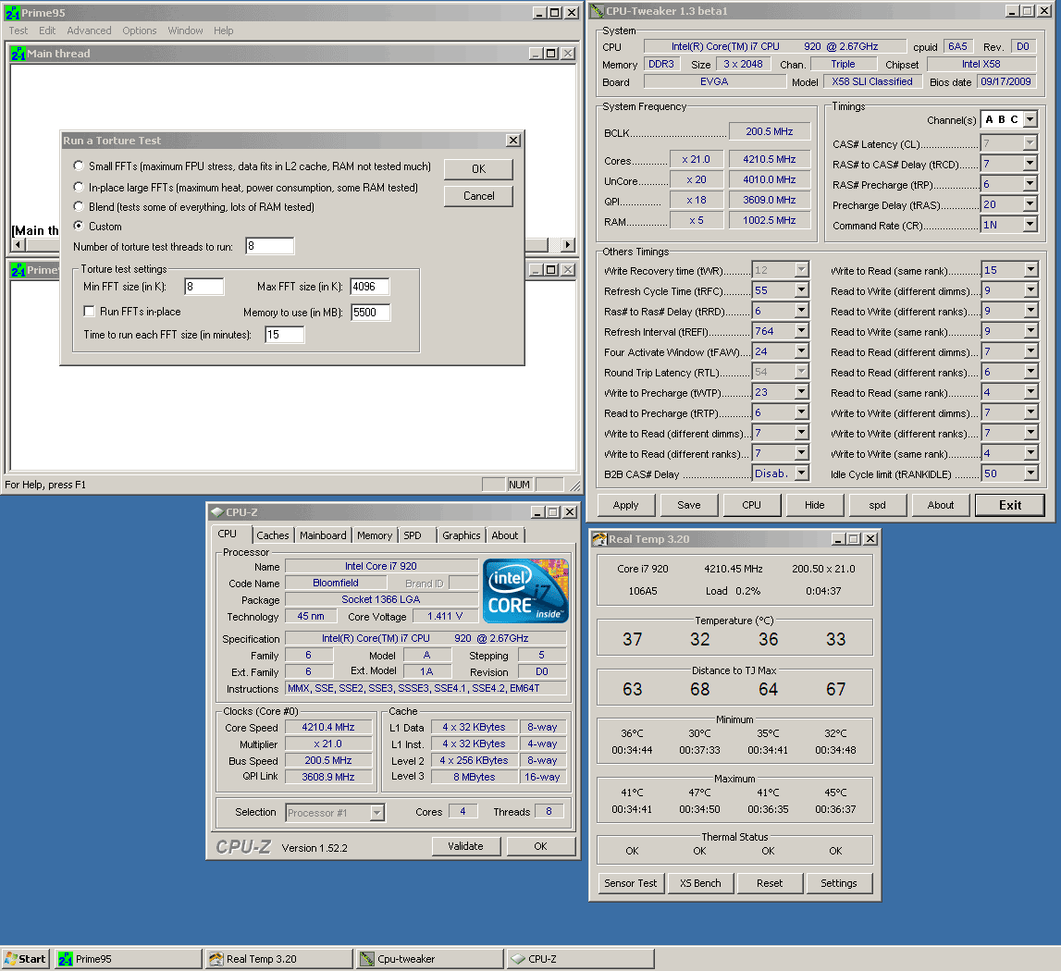Click the spd button in CPU-Tweaker
1061x971 pixels.
(878, 505)
